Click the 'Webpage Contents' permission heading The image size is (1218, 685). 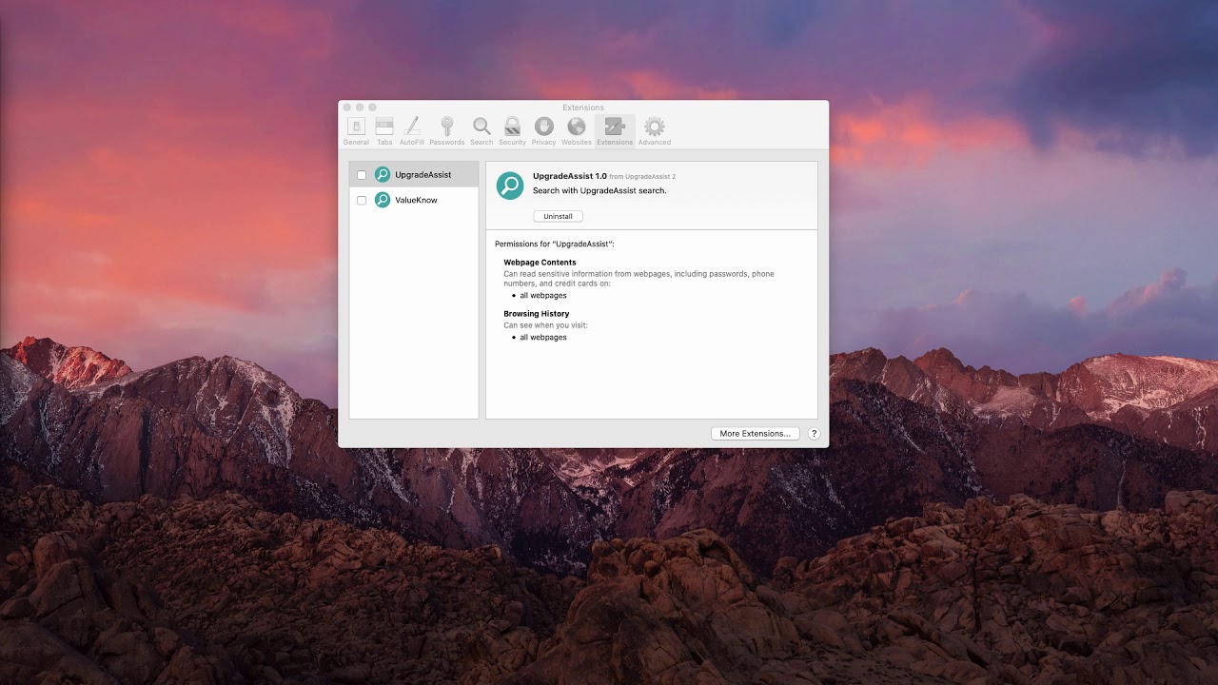pos(540,263)
